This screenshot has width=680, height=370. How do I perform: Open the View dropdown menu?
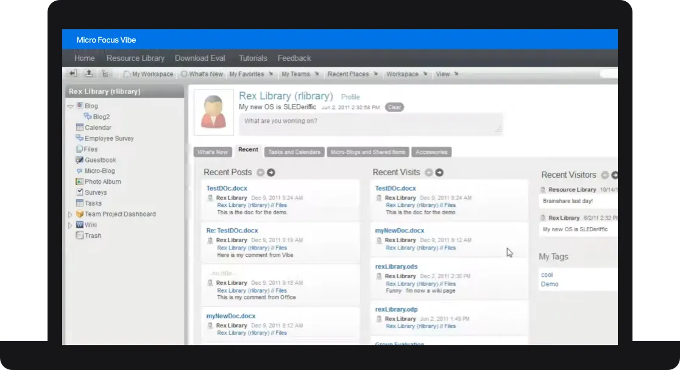pos(445,74)
